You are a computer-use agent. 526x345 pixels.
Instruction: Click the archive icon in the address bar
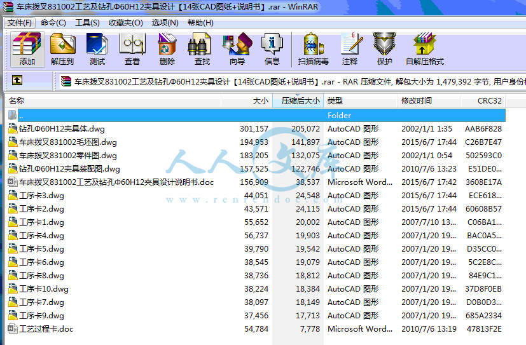(x=66, y=81)
